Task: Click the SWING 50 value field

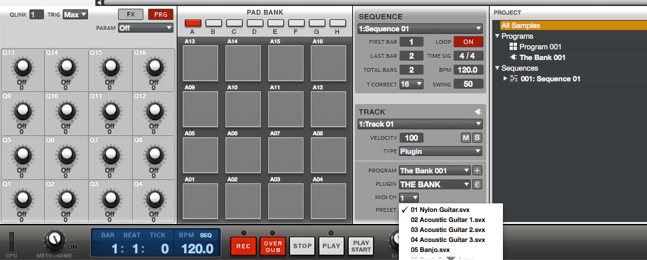Action: [468, 84]
